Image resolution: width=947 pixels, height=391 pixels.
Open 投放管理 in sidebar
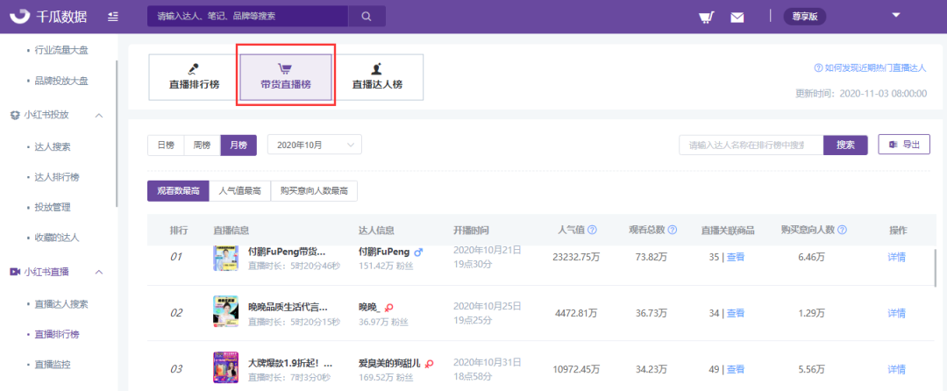(x=53, y=207)
